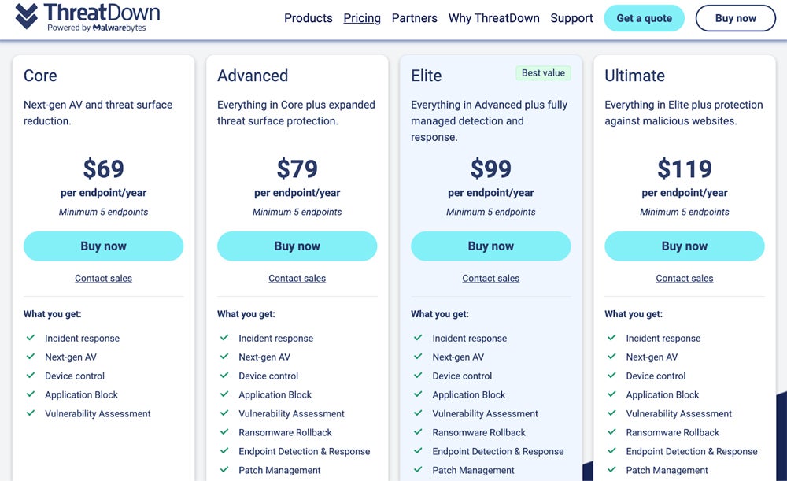This screenshot has width=787, height=481.
Task: Open the Products menu item
Action: [308, 18]
